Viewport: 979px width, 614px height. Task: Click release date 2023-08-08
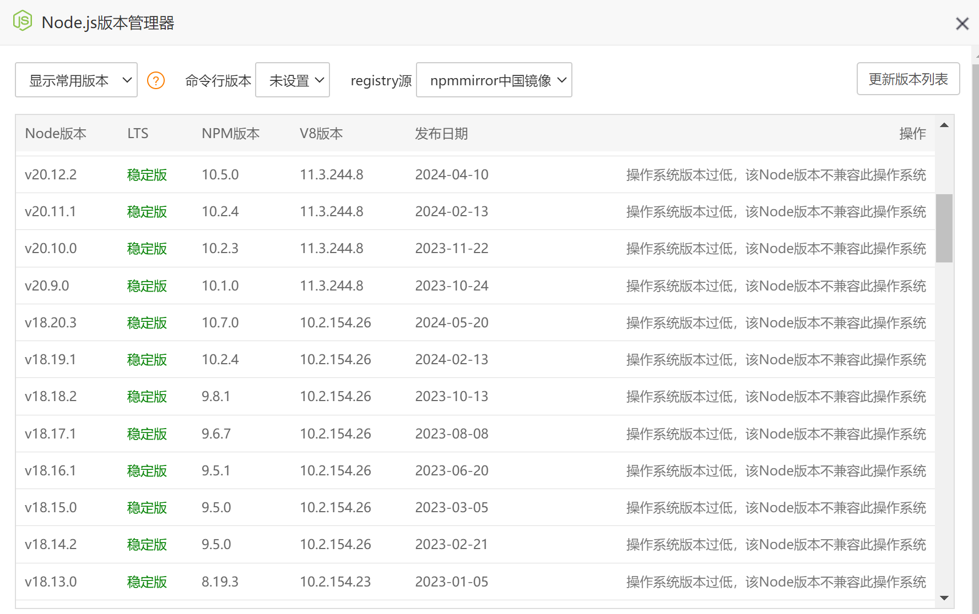[452, 434]
